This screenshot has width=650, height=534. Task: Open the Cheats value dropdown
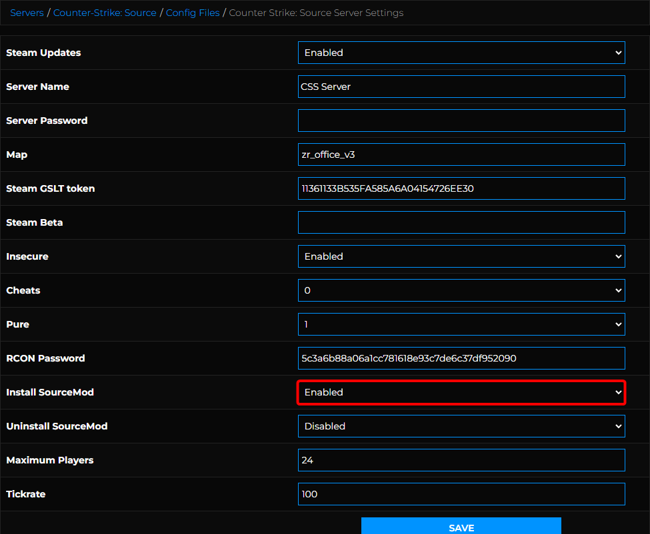461,290
